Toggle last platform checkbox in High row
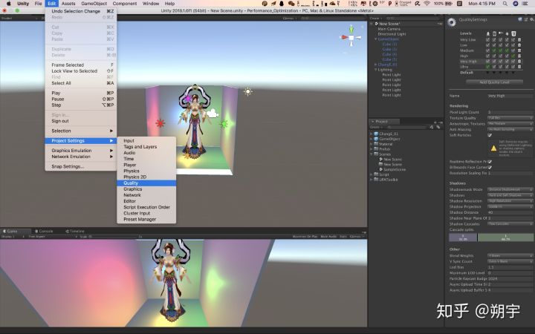 (x=513, y=56)
